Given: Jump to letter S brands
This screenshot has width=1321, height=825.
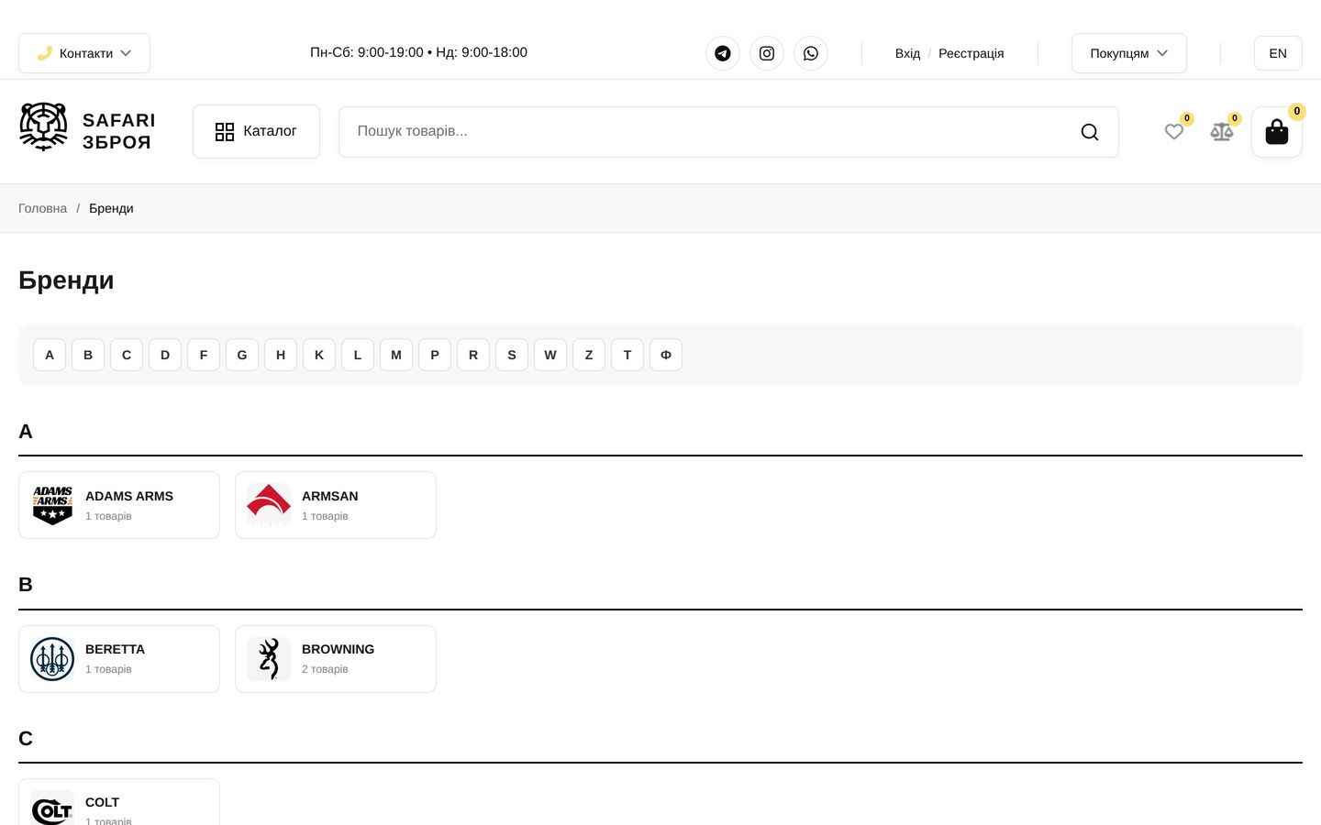Looking at the screenshot, I should tap(512, 355).
